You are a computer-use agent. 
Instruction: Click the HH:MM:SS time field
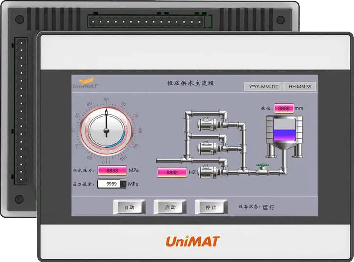(300, 87)
